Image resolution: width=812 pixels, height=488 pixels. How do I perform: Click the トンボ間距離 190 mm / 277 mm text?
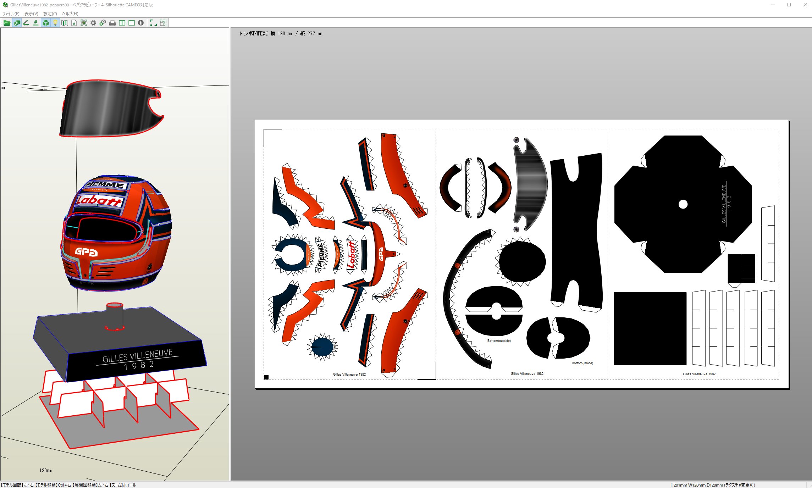281,33
